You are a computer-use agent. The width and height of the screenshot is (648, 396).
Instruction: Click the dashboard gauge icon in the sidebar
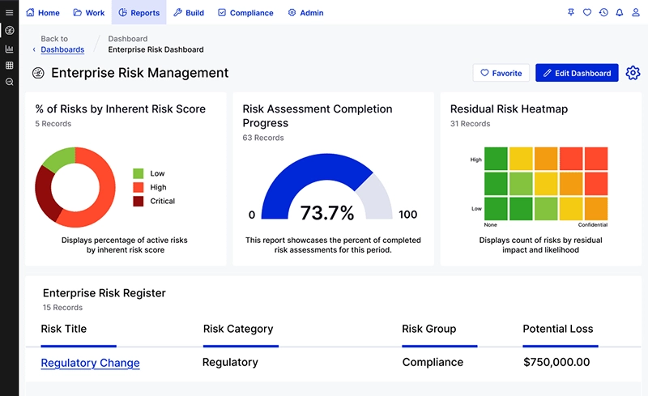click(9, 31)
